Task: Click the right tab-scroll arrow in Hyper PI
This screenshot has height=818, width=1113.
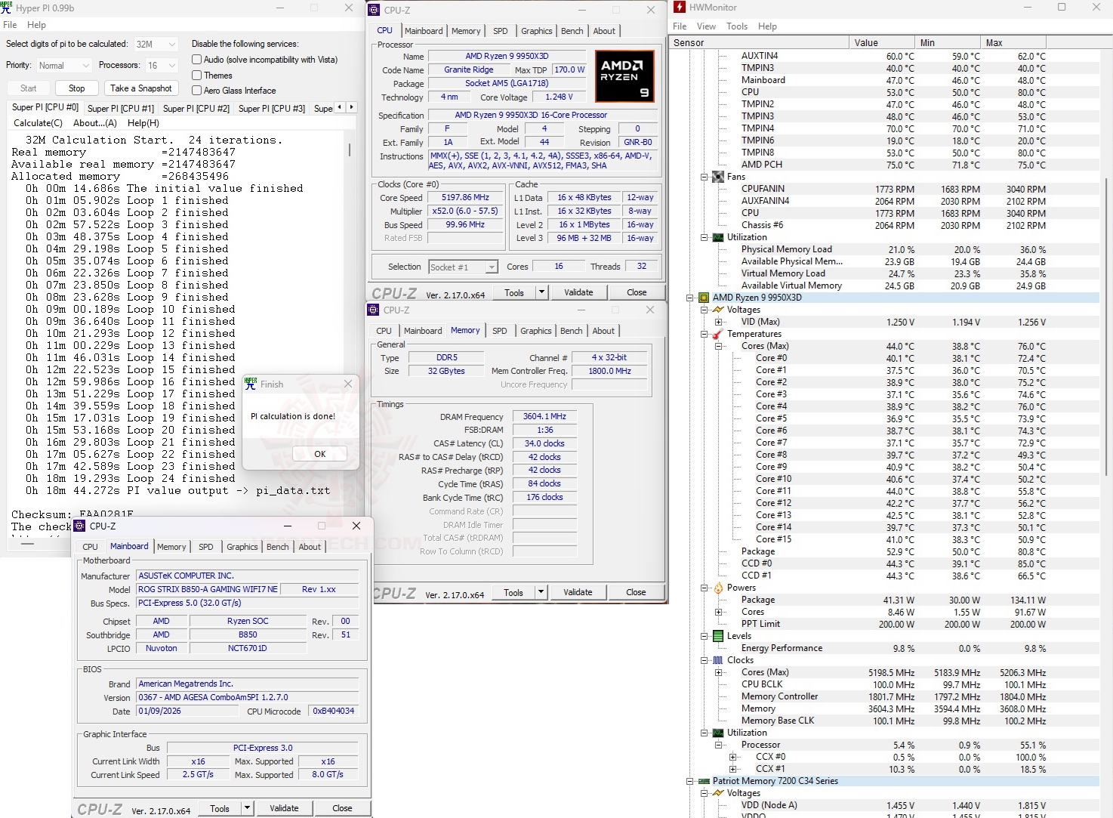Action: click(x=350, y=107)
